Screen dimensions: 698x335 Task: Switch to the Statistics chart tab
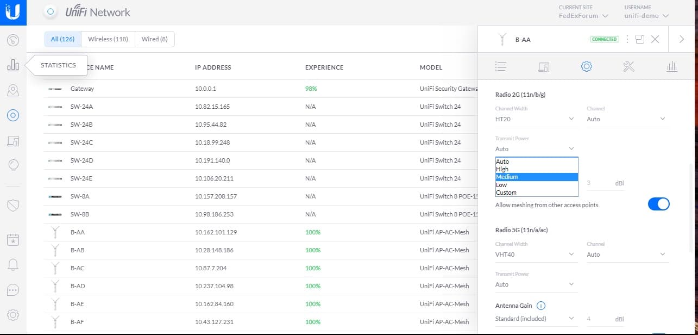pyautogui.click(x=672, y=66)
